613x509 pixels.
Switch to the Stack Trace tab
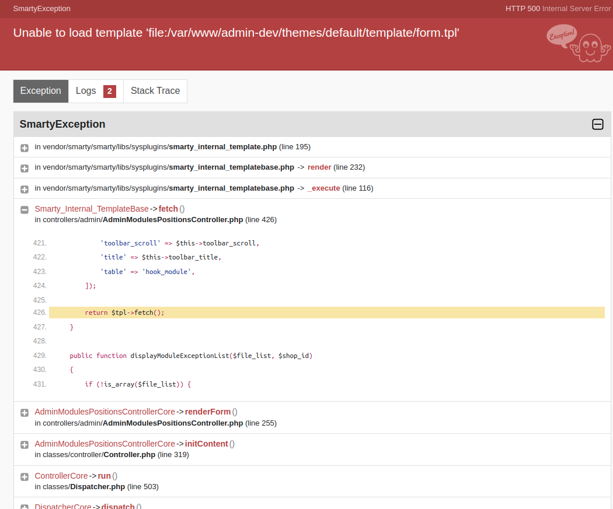[155, 91]
